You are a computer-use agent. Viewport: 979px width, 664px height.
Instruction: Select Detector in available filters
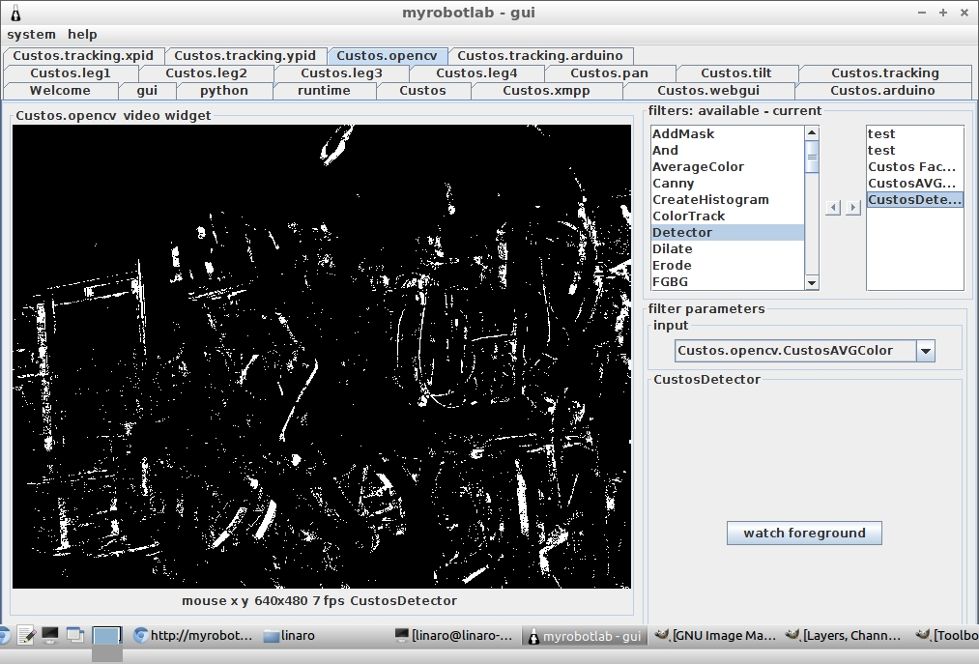tap(728, 232)
